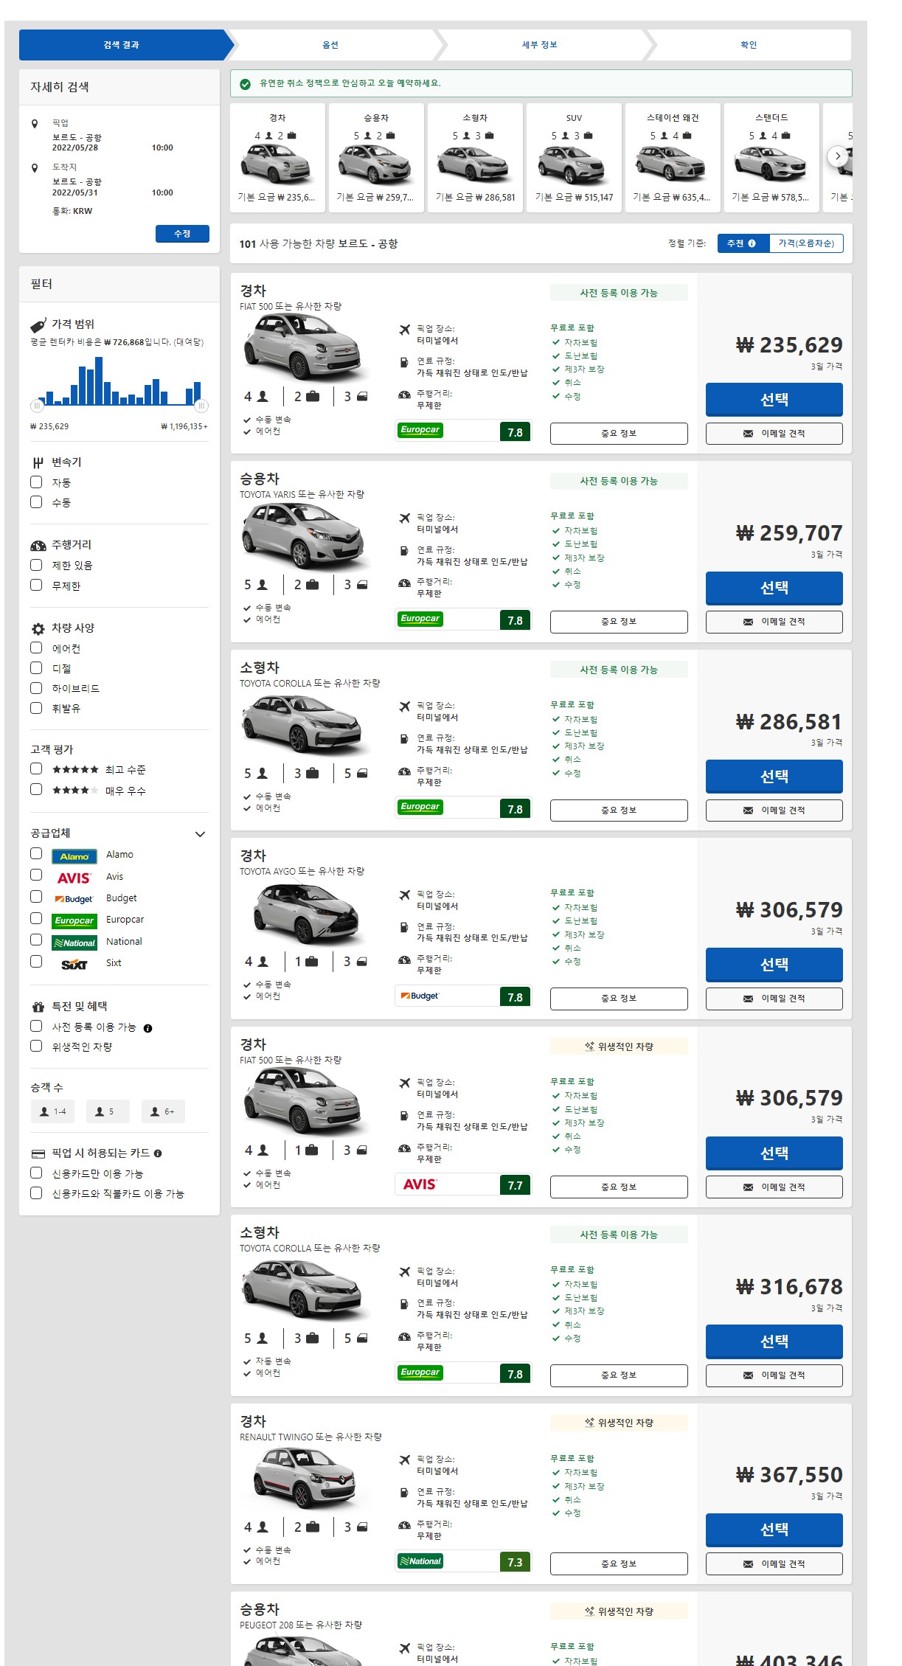Click 이메일 견적 for ₩286,581 Corolla

pyautogui.click(x=774, y=811)
